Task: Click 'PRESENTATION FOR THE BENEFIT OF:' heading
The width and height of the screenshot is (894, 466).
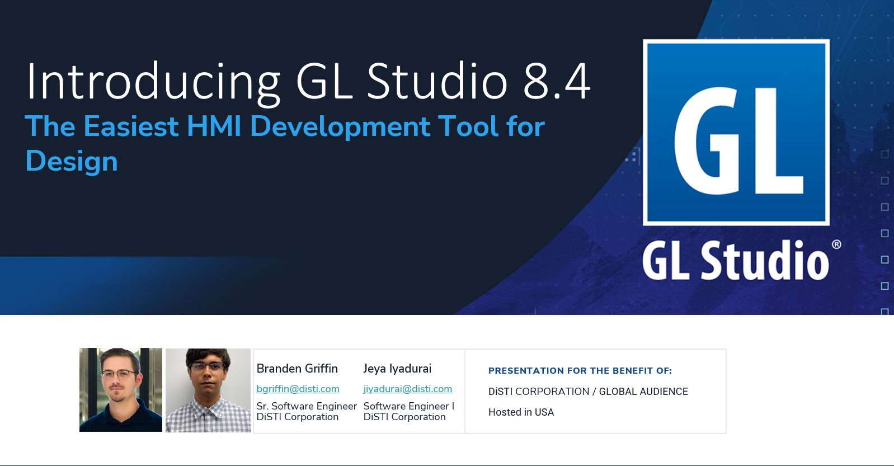Action: coord(580,371)
